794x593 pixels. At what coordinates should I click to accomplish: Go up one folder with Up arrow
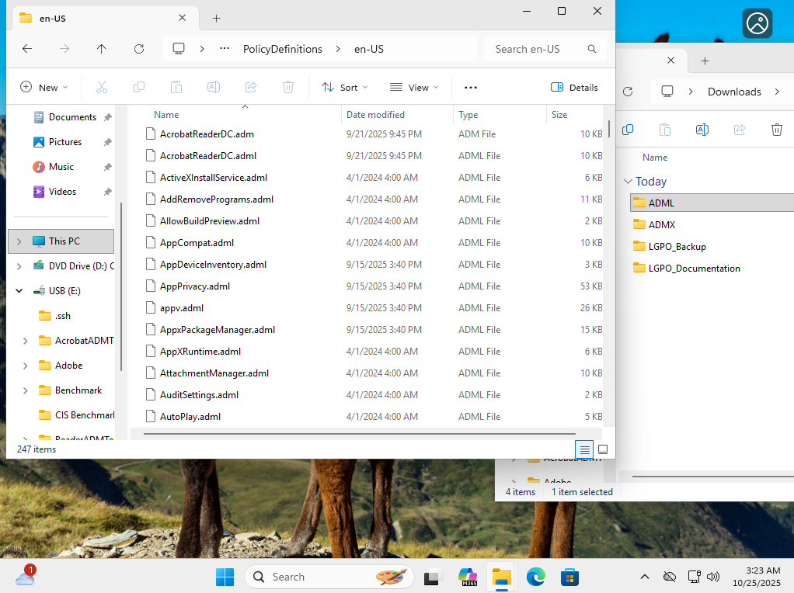[102, 49]
